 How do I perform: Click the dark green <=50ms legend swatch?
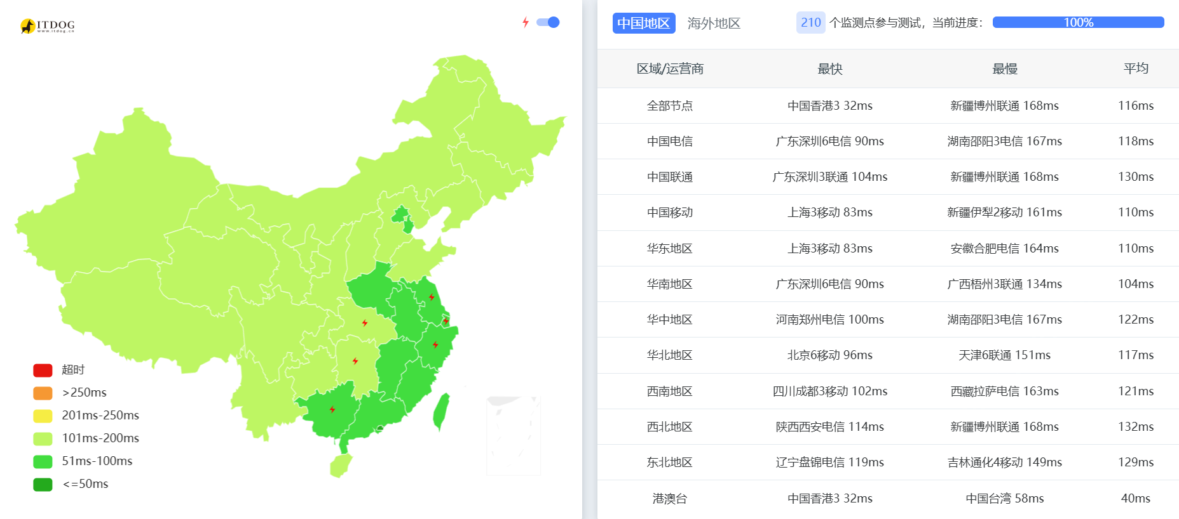43,484
